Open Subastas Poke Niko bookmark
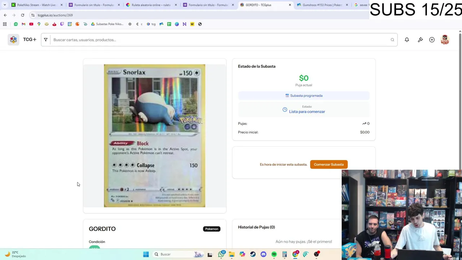462x260 pixels. pyautogui.click(x=107, y=24)
